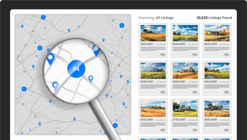Viewport: 247px width, 140px height.
Task: Click the All Listings search filter
Action: coord(165,18)
